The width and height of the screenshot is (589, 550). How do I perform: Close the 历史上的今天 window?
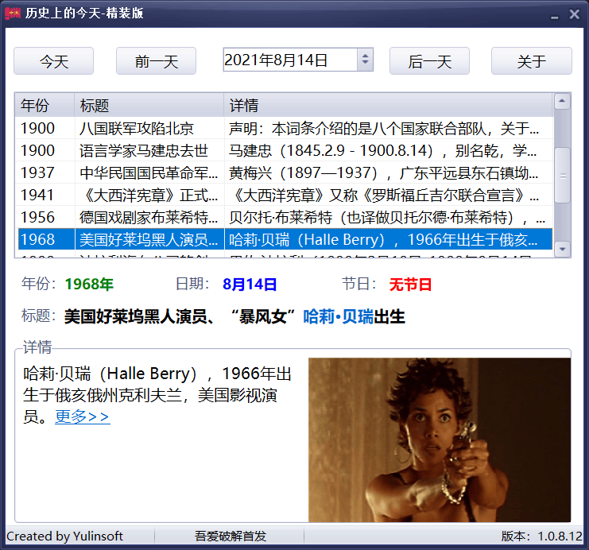tap(574, 14)
